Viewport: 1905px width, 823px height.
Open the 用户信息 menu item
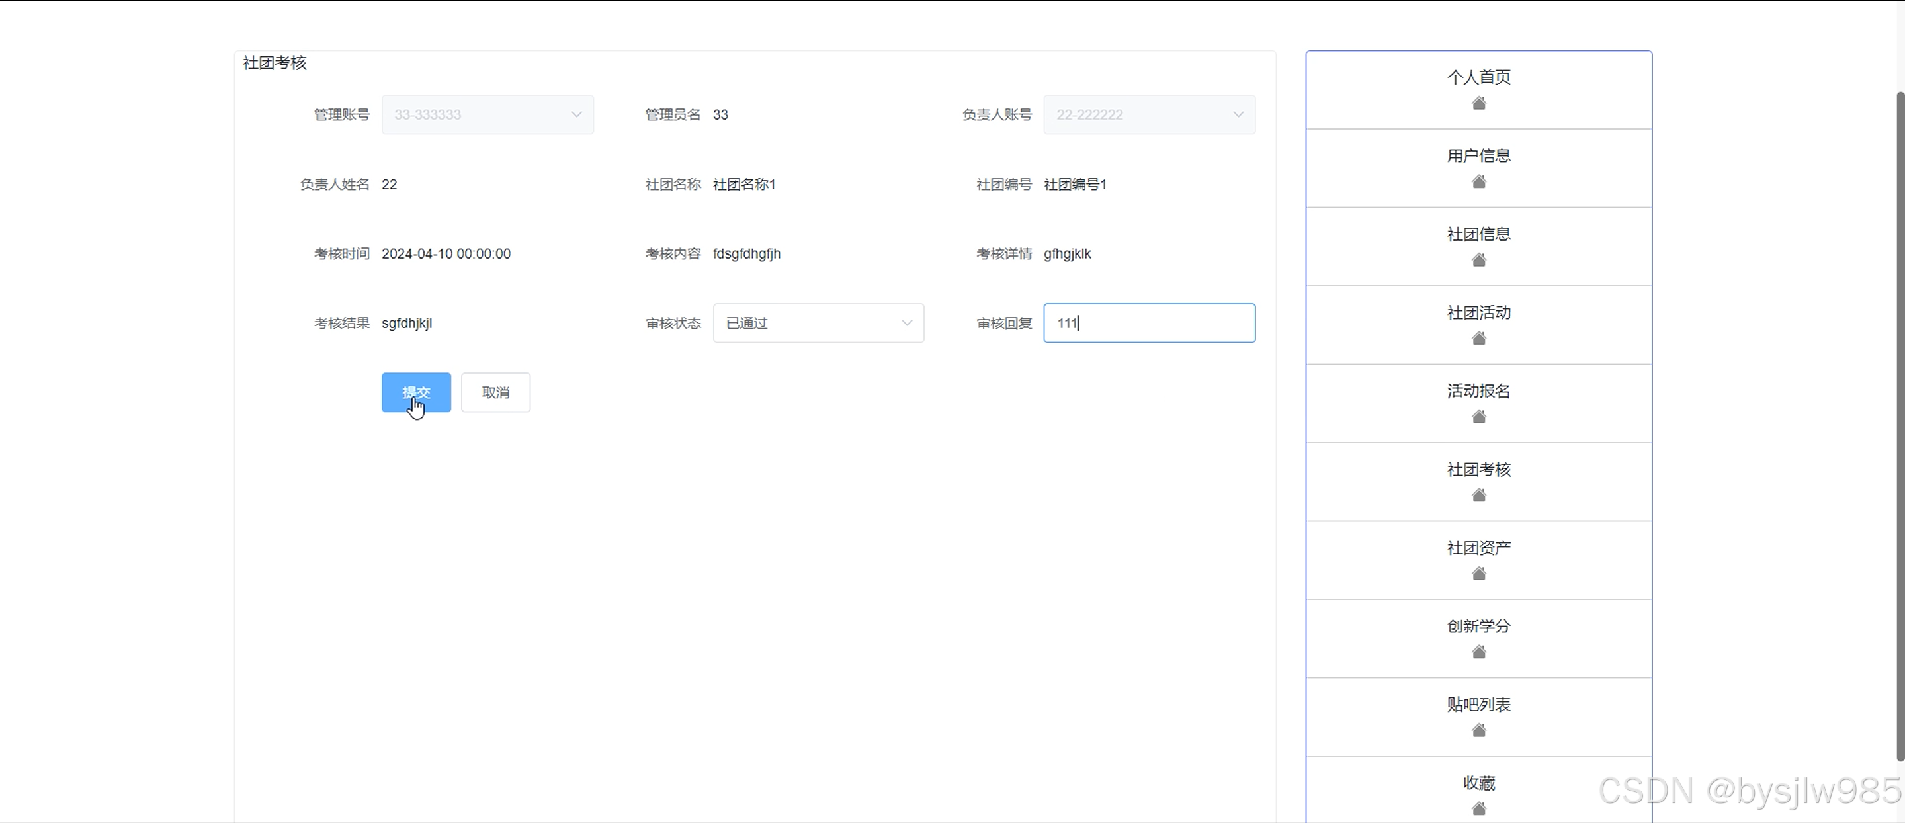click(x=1478, y=168)
